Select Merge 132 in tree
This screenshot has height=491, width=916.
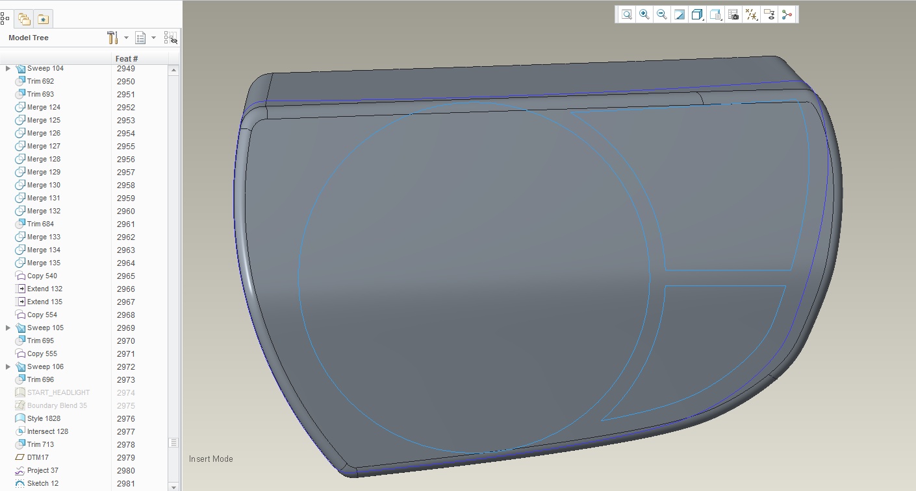(44, 211)
